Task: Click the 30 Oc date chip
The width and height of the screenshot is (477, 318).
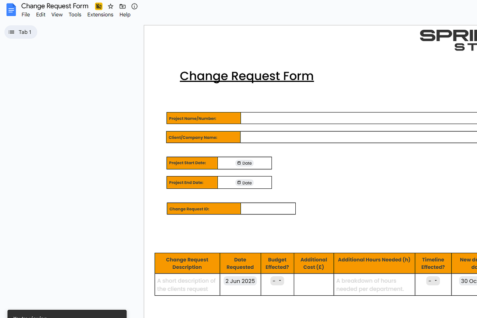Action: click(468, 281)
